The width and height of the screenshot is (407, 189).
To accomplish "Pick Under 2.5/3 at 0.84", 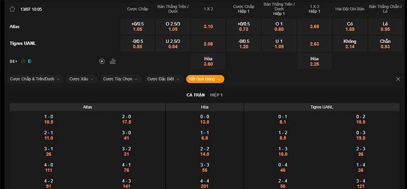I will pyautogui.click(x=173, y=44).
